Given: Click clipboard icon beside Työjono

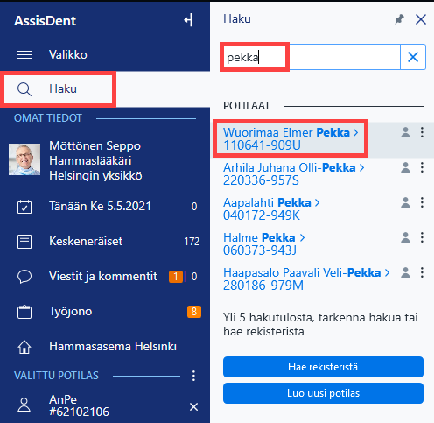Looking at the screenshot, I should [24, 312].
